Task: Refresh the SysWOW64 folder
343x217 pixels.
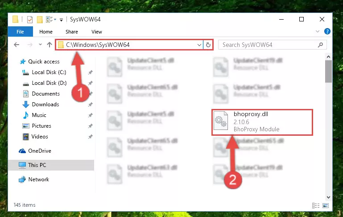Action: (208, 45)
